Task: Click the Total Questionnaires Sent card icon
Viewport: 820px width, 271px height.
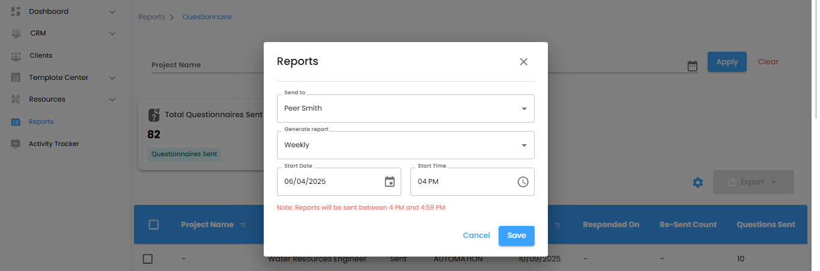Action: (154, 114)
